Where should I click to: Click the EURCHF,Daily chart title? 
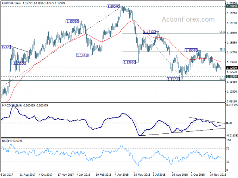click(x=12, y=3)
